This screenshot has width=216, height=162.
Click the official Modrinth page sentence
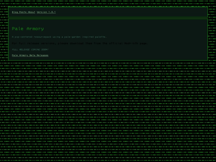click(x=80, y=43)
